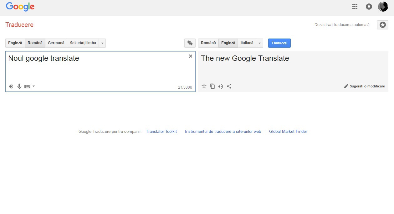Expand source language list dropdown
394x214 pixels.
(x=102, y=43)
